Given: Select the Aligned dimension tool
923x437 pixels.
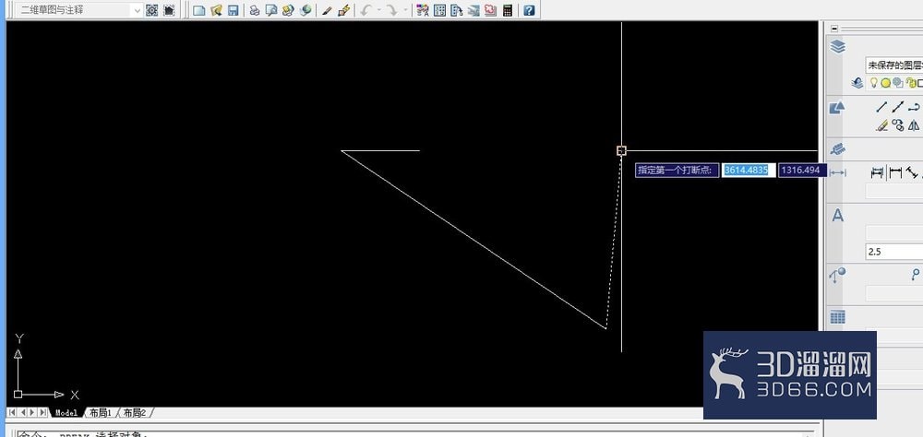Looking at the screenshot, I should point(912,172).
